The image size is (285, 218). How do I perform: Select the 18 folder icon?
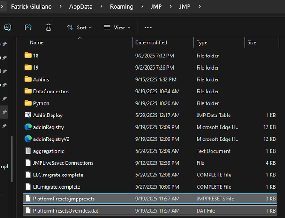(28, 56)
